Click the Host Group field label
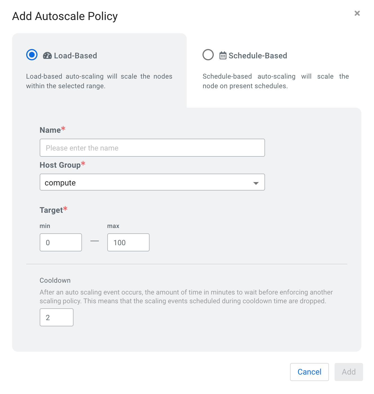 coord(60,165)
